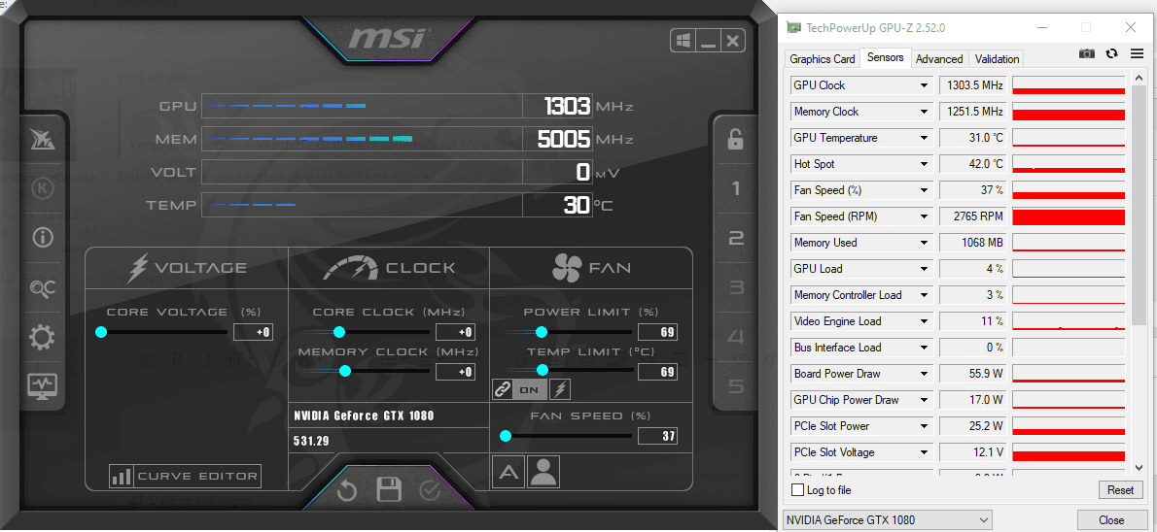Image resolution: width=1157 pixels, height=532 pixels.
Task: Open the Memory Used dropdown
Action: click(924, 243)
